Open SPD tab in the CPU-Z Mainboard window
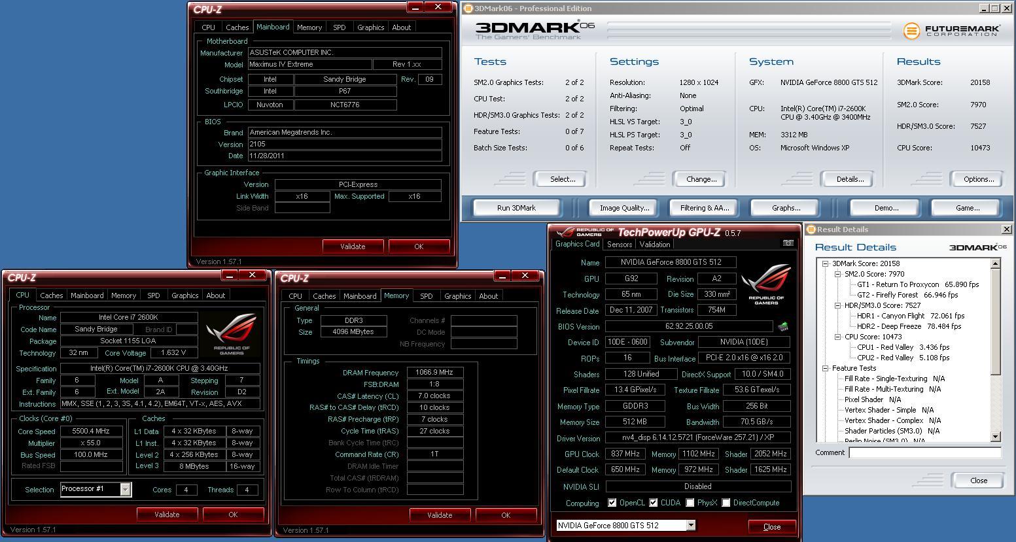 tap(339, 27)
